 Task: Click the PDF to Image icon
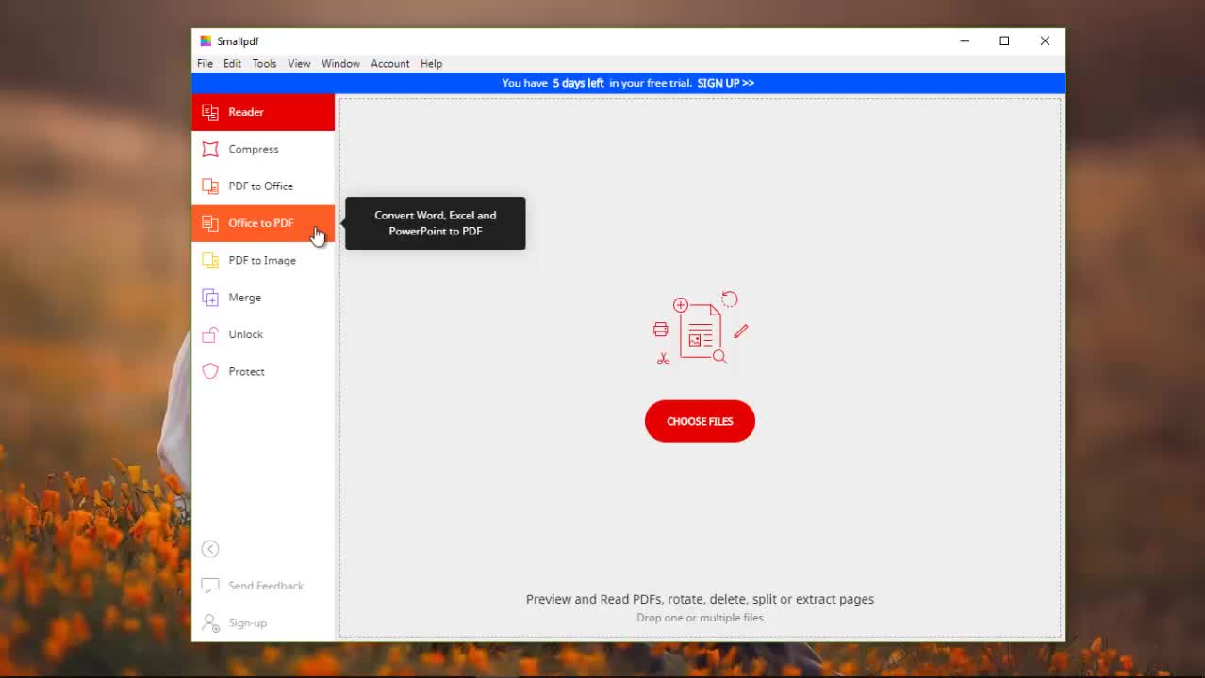click(210, 260)
